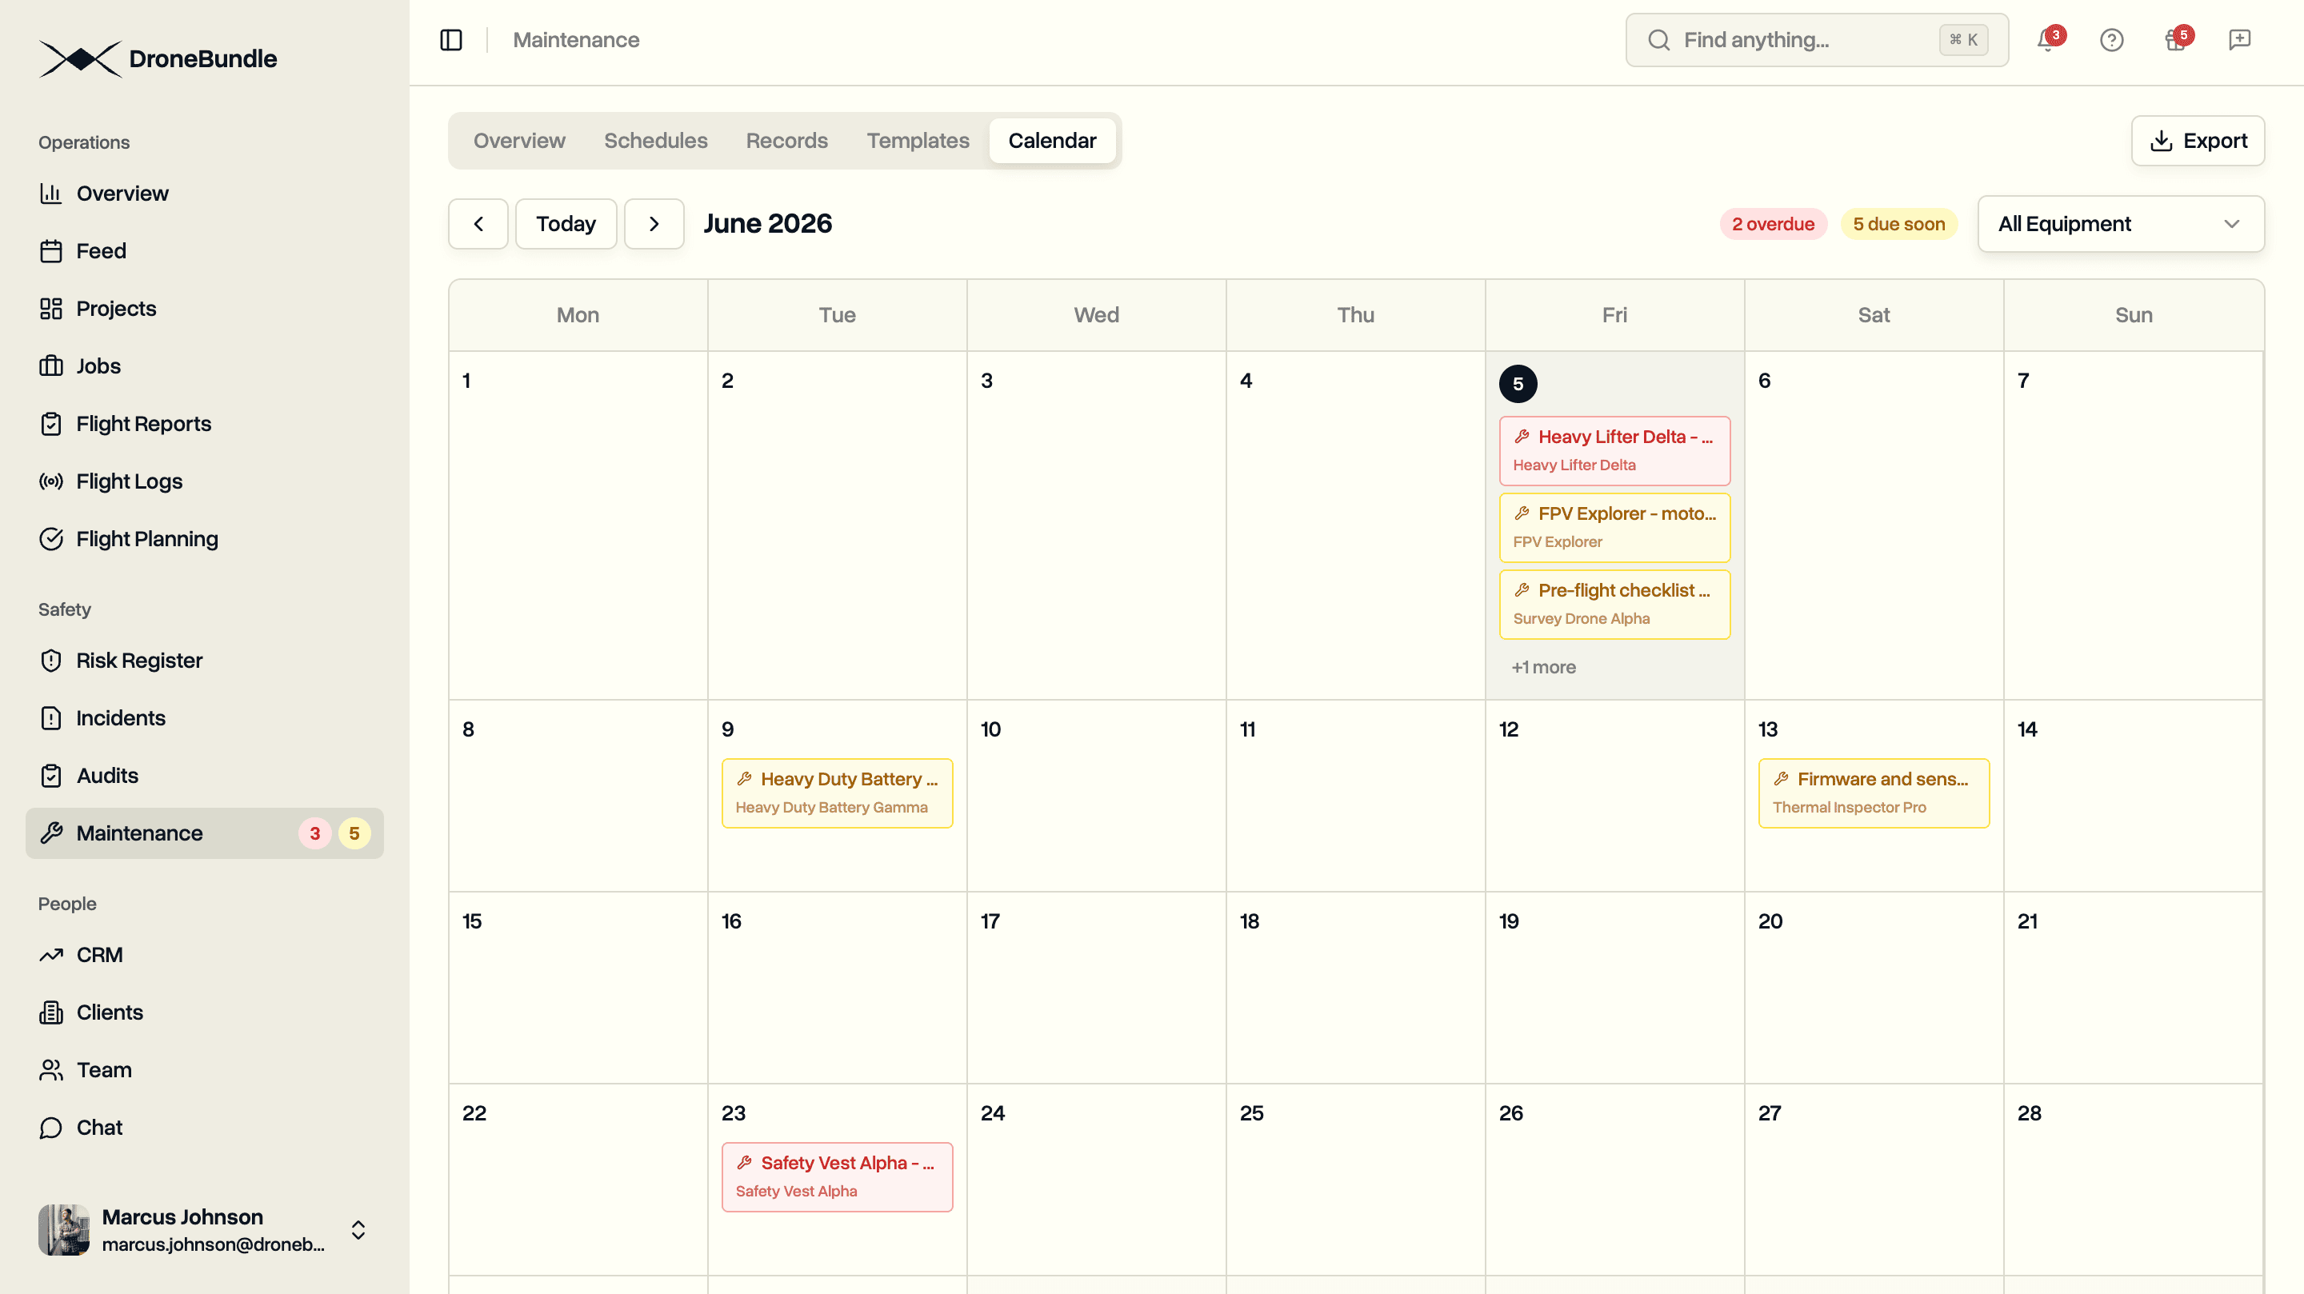The width and height of the screenshot is (2304, 1294).
Task: Open the gift updates icon
Action: click(x=2175, y=40)
